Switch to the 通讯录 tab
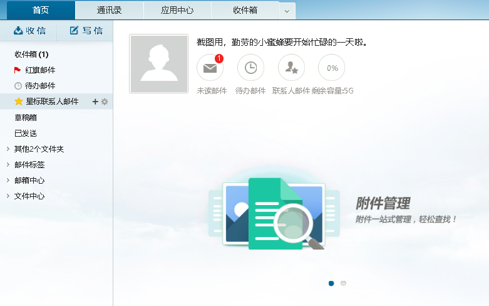 tap(109, 11)
